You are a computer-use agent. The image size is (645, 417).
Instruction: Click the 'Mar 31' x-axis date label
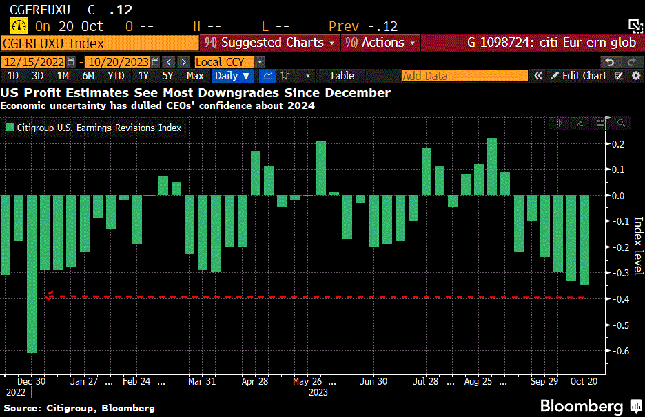point(201,381)
